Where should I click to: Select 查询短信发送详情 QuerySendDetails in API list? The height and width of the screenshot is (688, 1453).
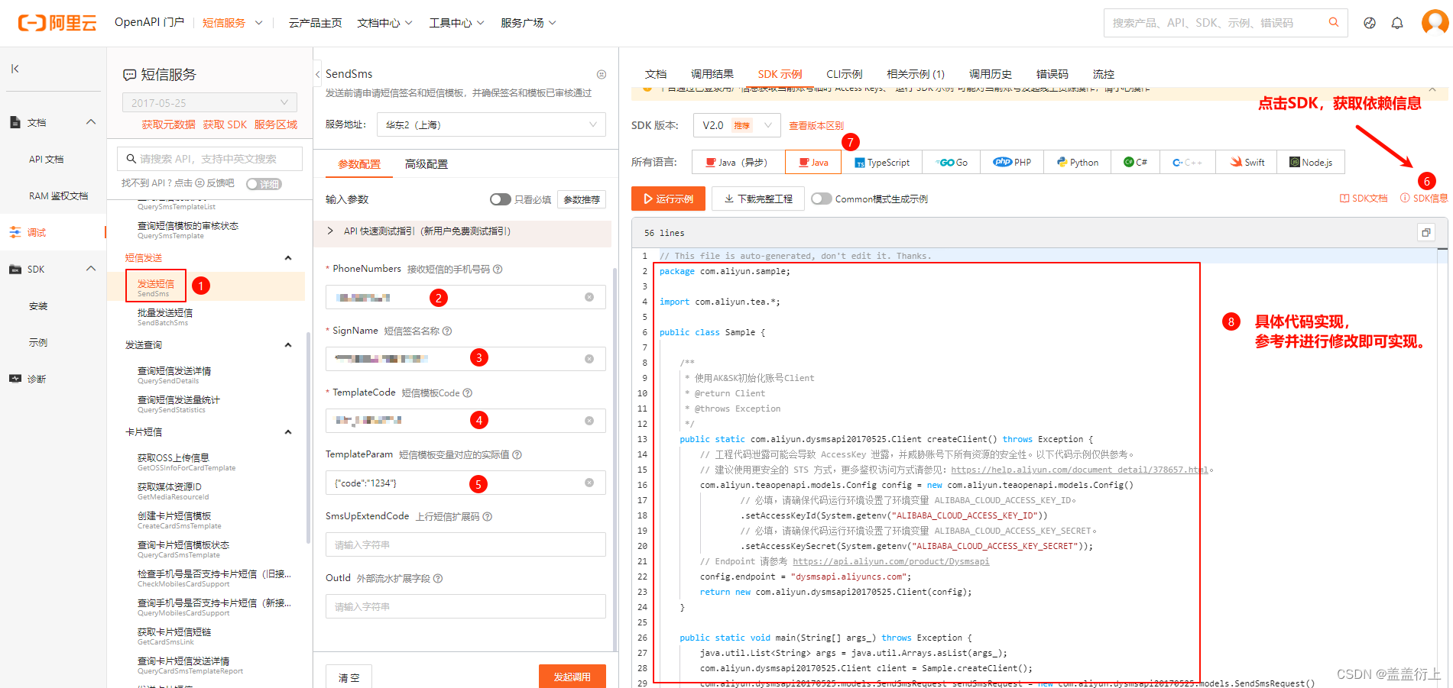coord(174,375)
